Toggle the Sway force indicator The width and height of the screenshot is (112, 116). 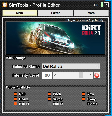tap(83, 99)
